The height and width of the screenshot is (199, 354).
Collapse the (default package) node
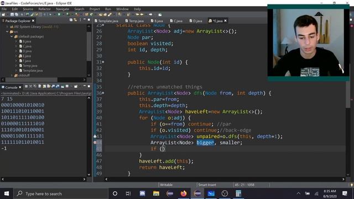pyautogui.click(x=12, y=36)
